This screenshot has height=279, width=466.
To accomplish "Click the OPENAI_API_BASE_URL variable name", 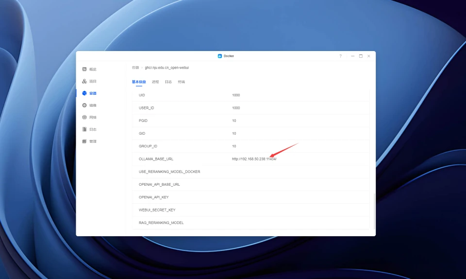I will [x=159, y=185].
